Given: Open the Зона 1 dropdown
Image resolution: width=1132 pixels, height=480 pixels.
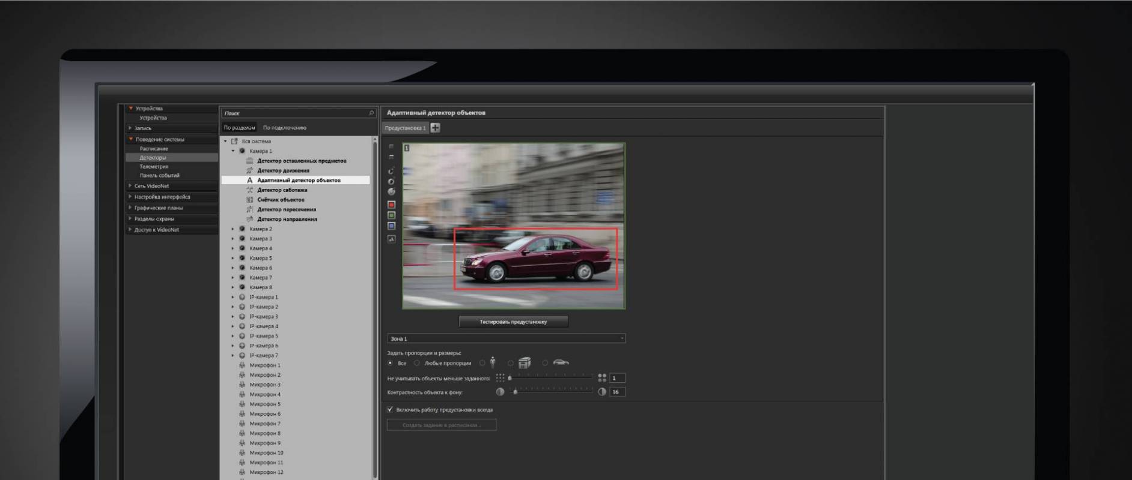Looking at the screenshot, I should pyautogui.click(x=506, y=338).
